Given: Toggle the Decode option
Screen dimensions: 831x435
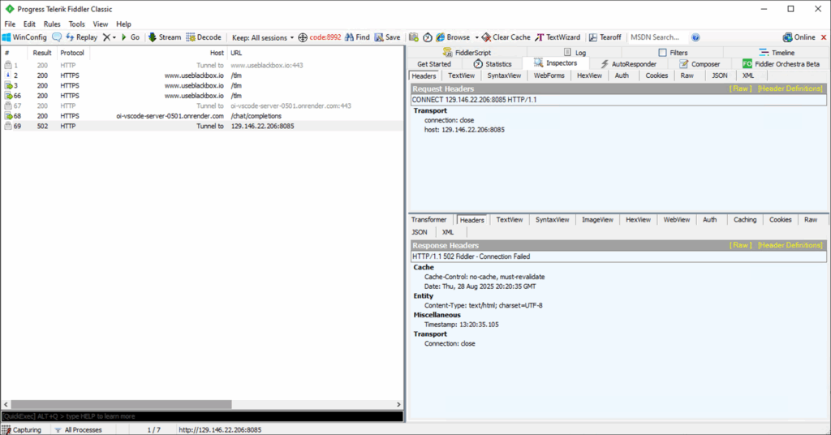Looking at the screenshot, I should coord(204,37).
